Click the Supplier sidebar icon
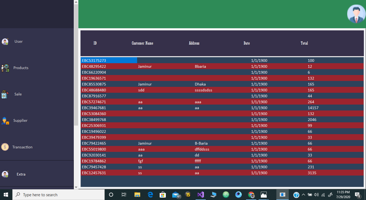 (5, 120)
